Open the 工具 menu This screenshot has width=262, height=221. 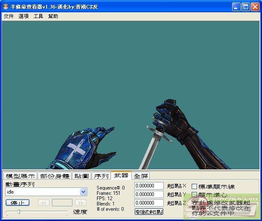[x=38, y=16]
